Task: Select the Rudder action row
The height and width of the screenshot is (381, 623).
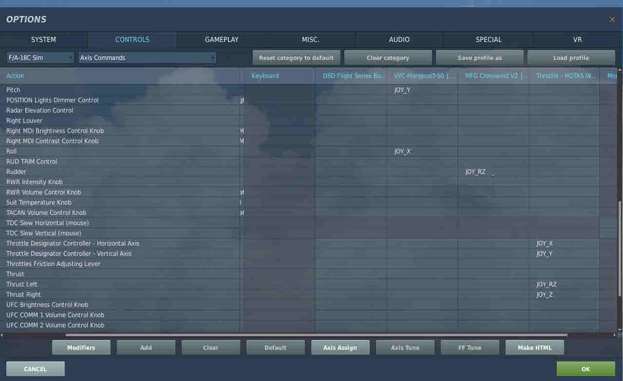Action: point(119,172)
